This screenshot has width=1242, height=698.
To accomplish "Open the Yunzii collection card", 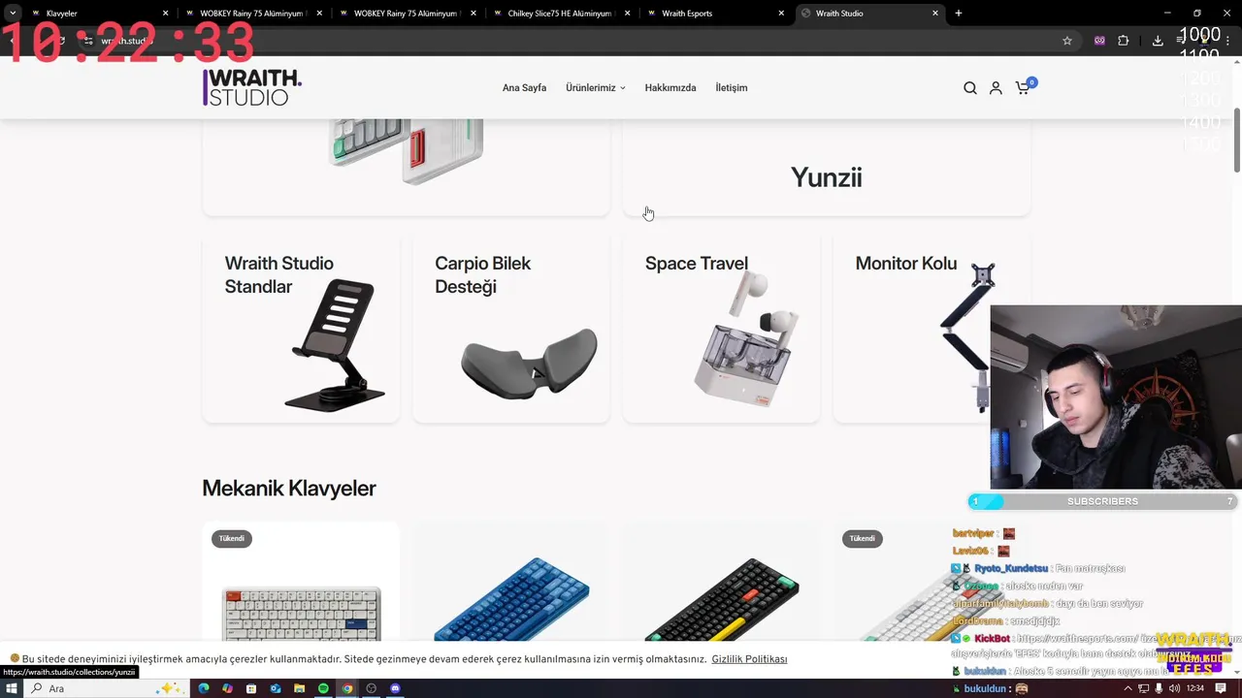I will click(826, 167).
